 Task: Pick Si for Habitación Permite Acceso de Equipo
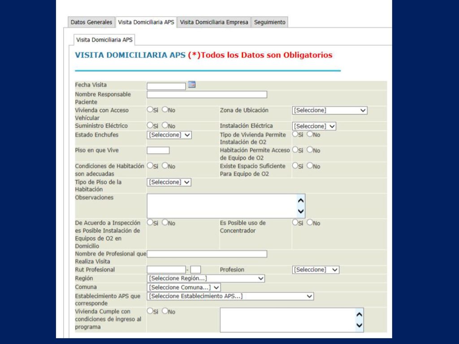pyautogui.click(x=295, y=150)
